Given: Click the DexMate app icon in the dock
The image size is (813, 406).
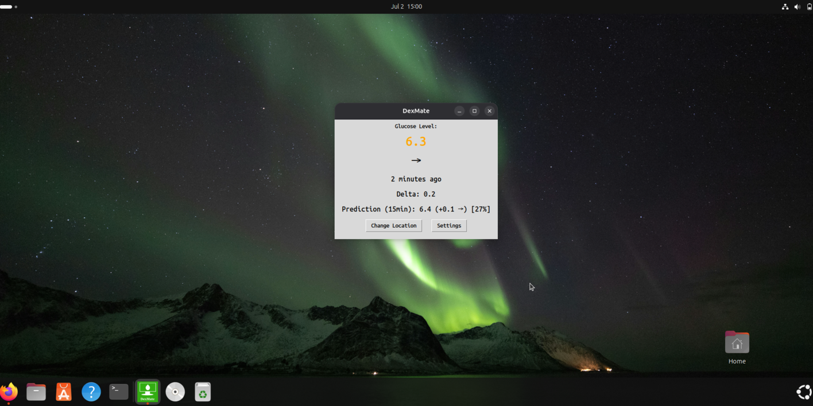Looking at the screenshot, I should click(x=147, y=392).
